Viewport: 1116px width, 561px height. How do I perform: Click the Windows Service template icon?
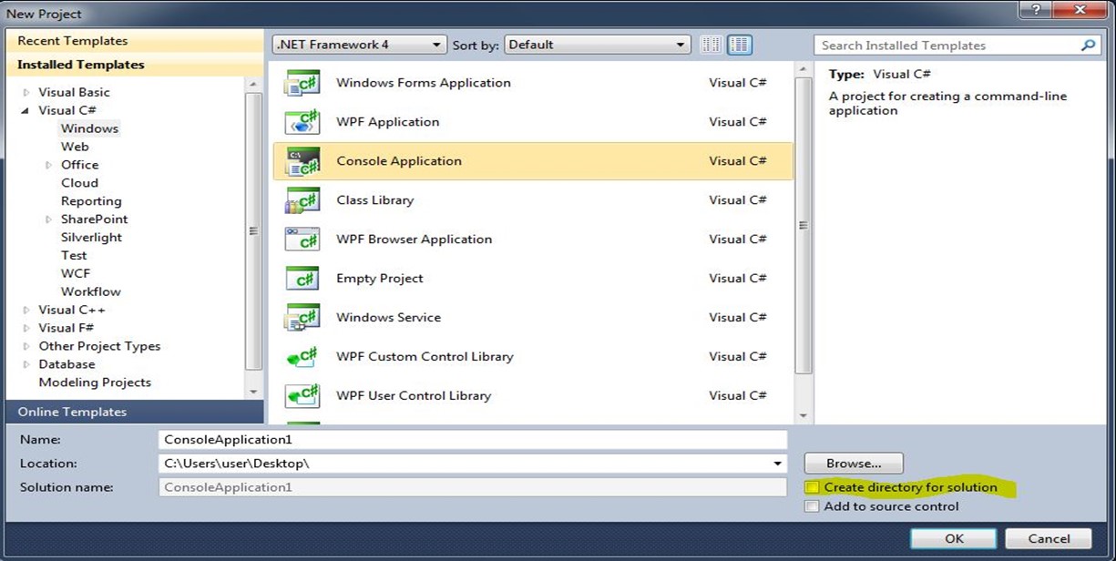pos(302,318)
